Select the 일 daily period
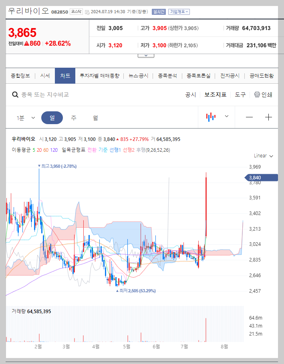 52,118
